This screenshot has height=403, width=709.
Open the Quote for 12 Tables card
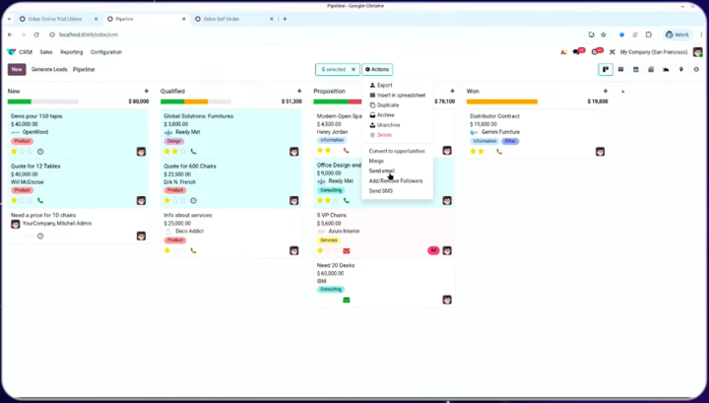(78, 183)
